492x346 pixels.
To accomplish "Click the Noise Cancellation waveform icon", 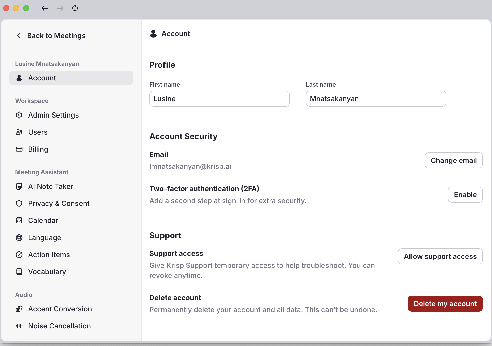I will (x=19, y=326).
